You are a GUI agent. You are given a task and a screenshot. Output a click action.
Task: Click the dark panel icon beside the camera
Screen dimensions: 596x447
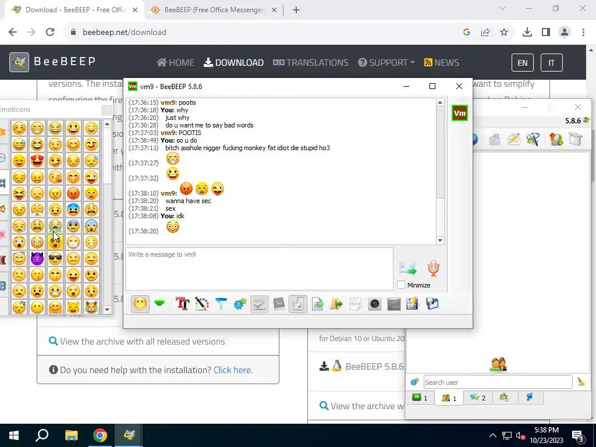tap(394, 304)
